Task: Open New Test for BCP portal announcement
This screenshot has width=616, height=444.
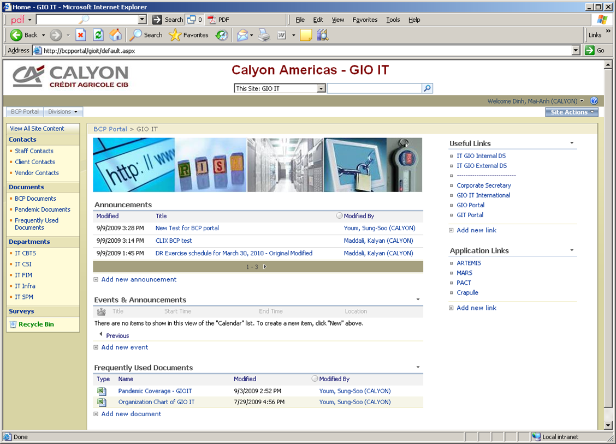Action: tap(187, 228)
